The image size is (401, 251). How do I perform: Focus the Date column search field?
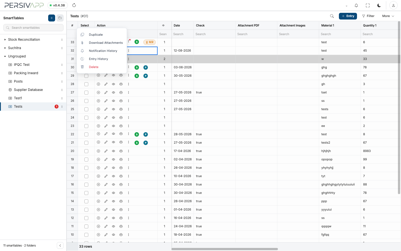click(x=183, y=34)
